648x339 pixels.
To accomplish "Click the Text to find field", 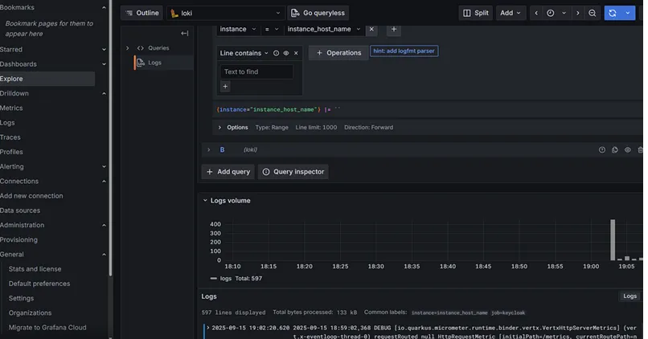I will click(x=256, y=71).
